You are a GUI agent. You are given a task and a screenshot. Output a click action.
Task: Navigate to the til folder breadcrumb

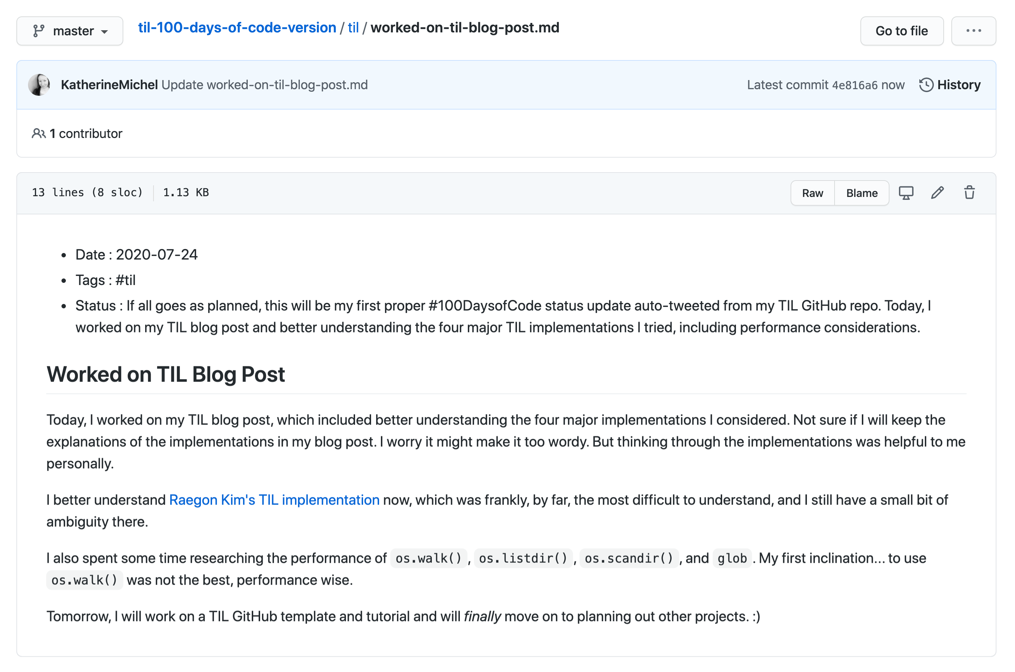point(353,27)
